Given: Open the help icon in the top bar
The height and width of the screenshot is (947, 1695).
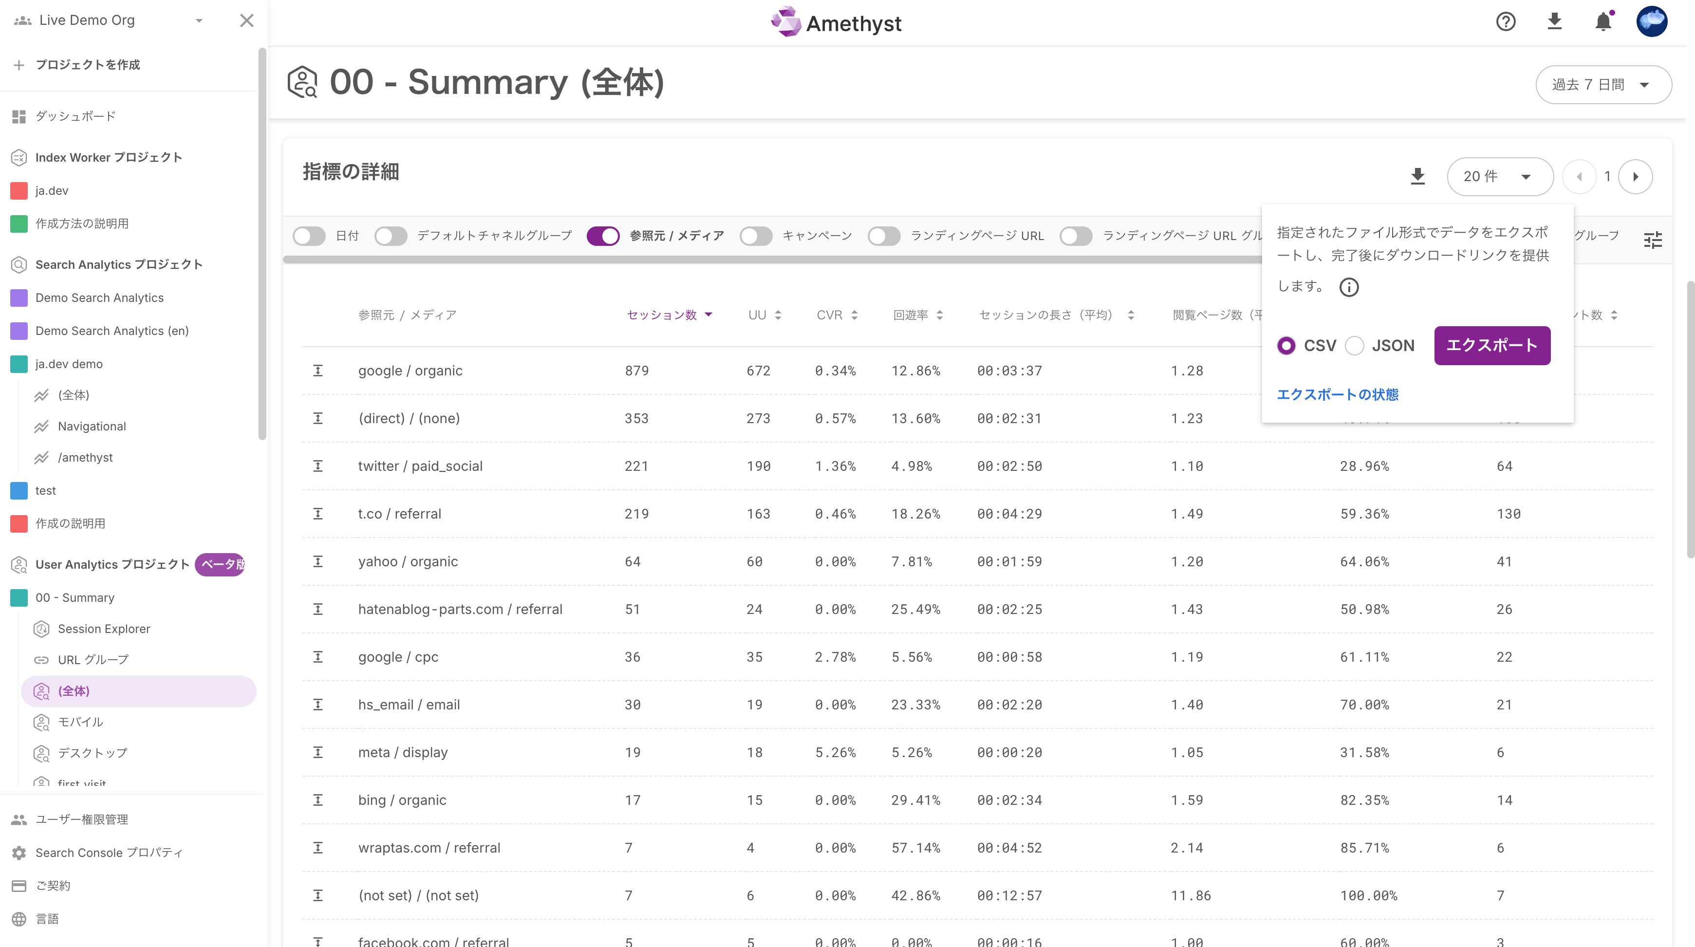Looking at the screenshot, I should coord(1506,22).
